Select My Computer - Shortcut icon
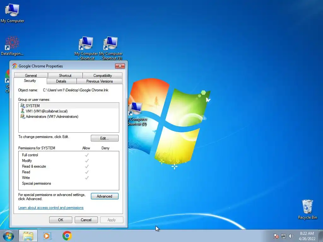Screen dimensions: 323x242 (x=86, y=48)
